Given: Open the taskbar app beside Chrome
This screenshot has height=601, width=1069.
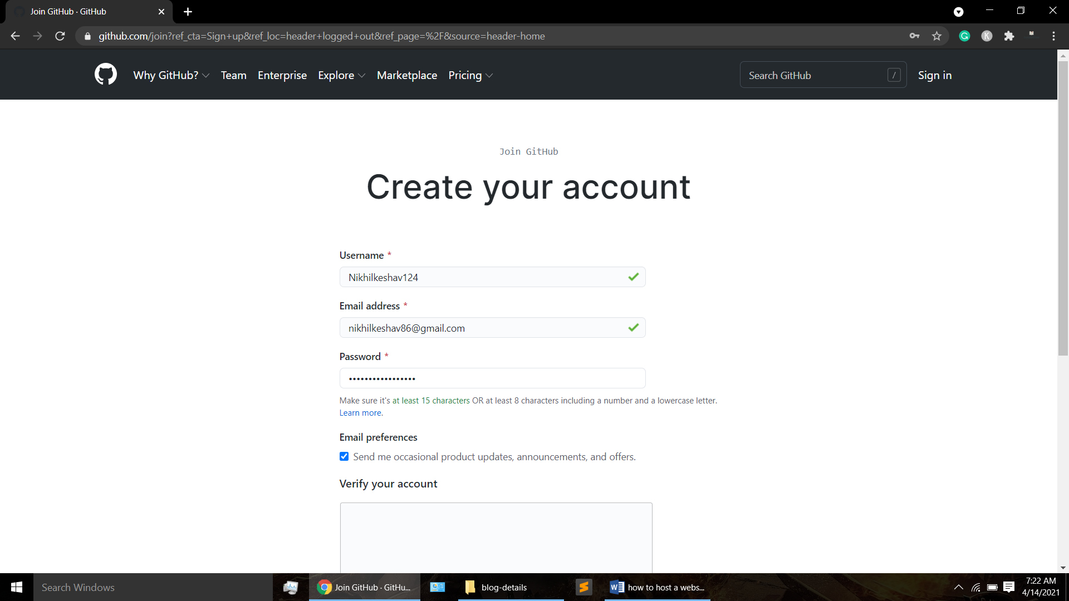Looking at the screenshot, I should (x=438, y=587).
